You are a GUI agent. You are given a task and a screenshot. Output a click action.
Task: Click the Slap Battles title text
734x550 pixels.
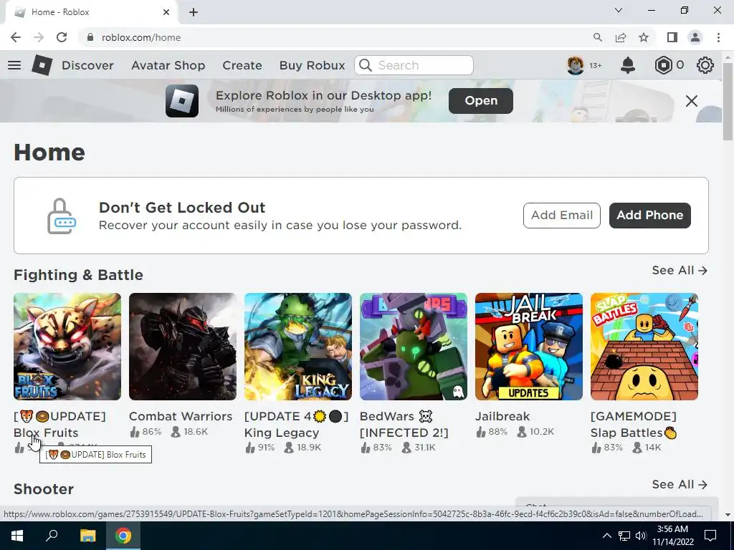tap(634, 425)
